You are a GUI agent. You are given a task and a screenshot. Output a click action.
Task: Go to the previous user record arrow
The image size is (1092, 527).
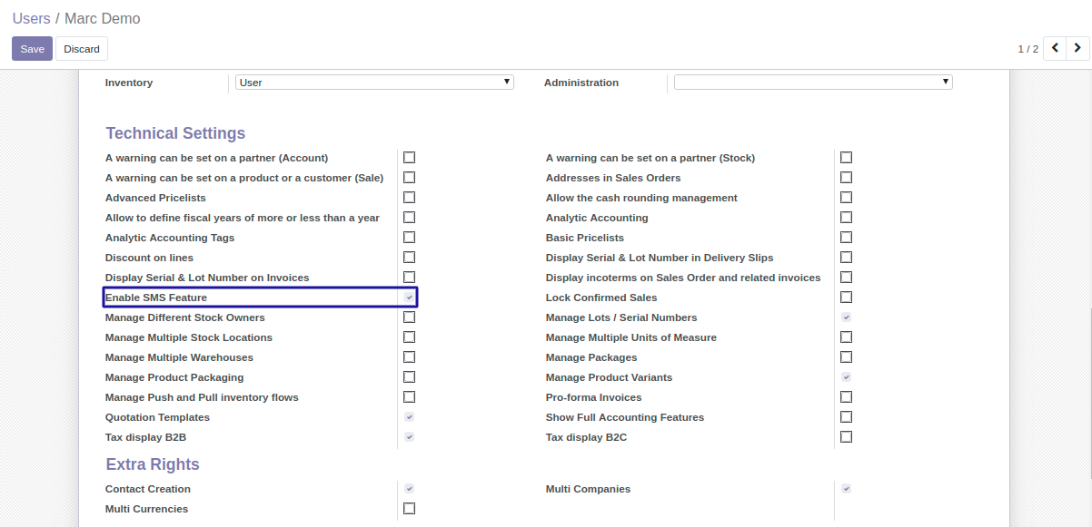(1055, 48)
